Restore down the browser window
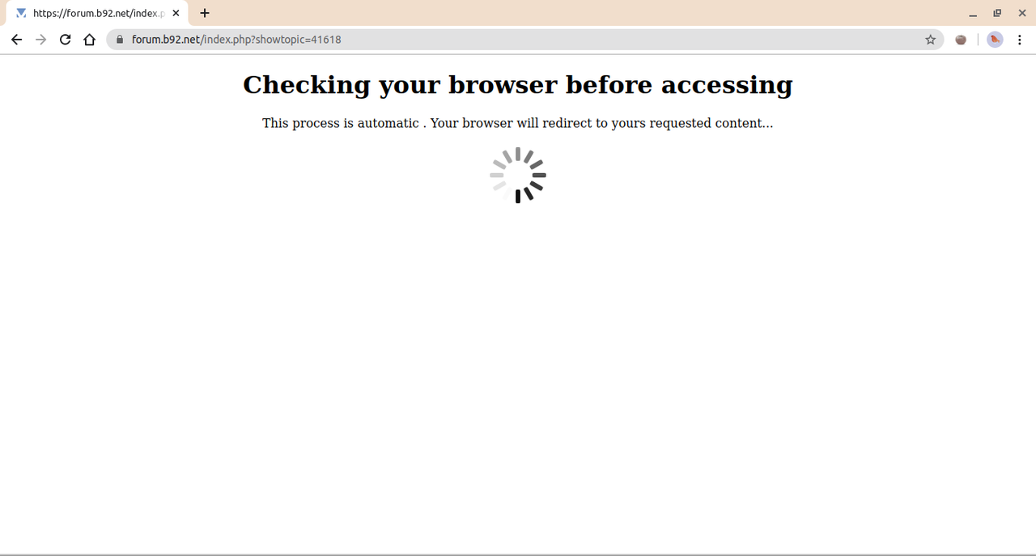Screen dimensions: 1036x556 coord(997,13)
